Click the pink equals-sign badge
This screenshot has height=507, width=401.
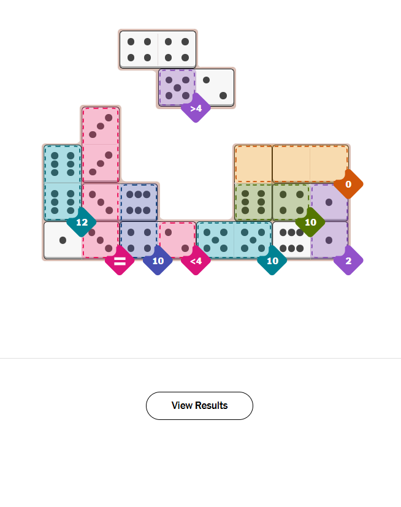[x=120, y=261]
